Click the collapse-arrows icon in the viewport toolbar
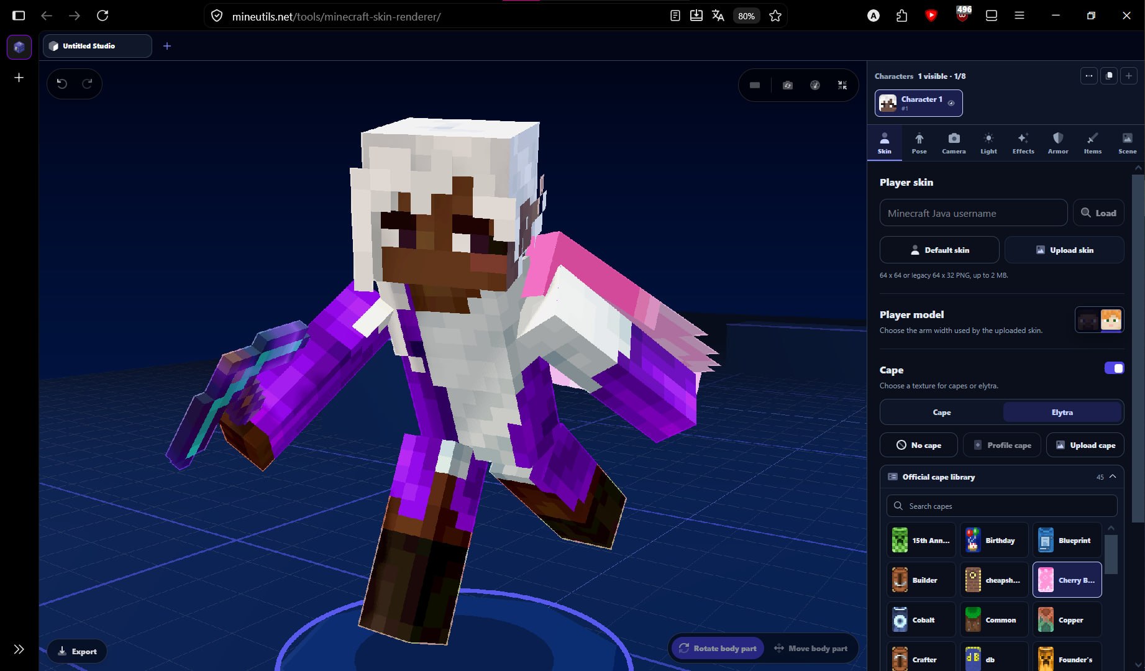Viewport: 1145px width, 671px height. point(842,85)
